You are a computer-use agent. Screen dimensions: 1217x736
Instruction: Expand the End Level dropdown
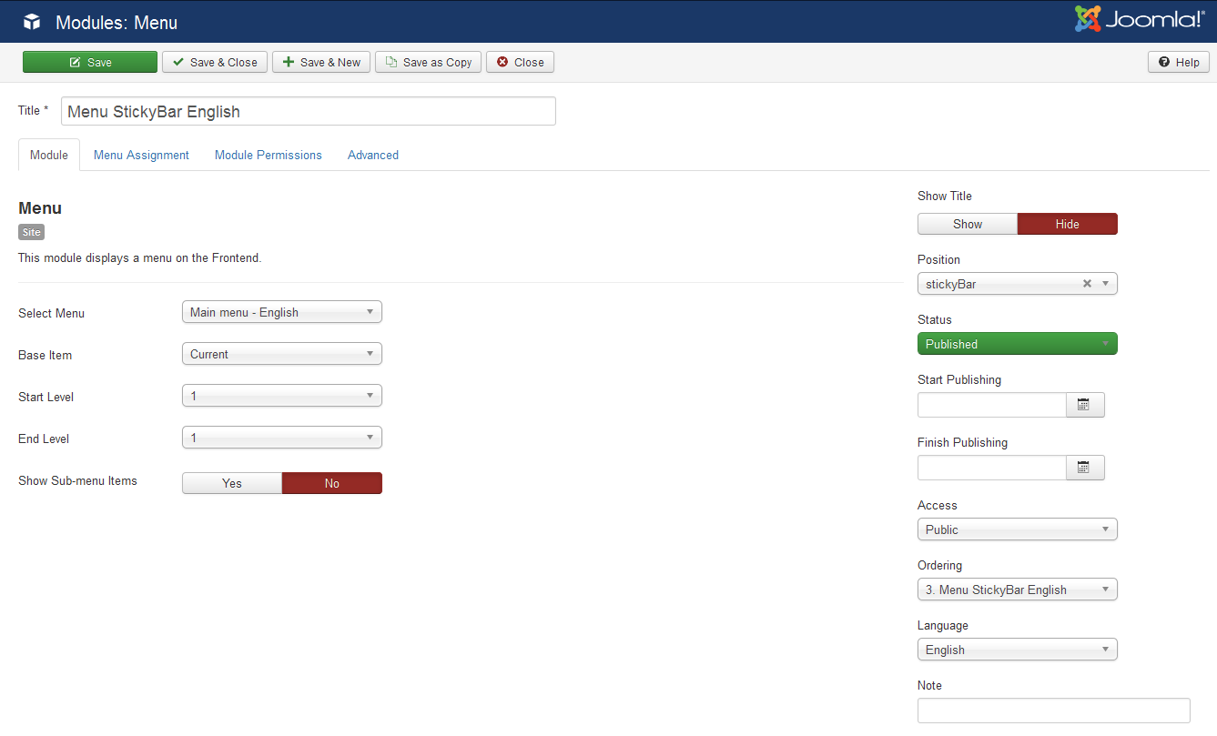282,438
